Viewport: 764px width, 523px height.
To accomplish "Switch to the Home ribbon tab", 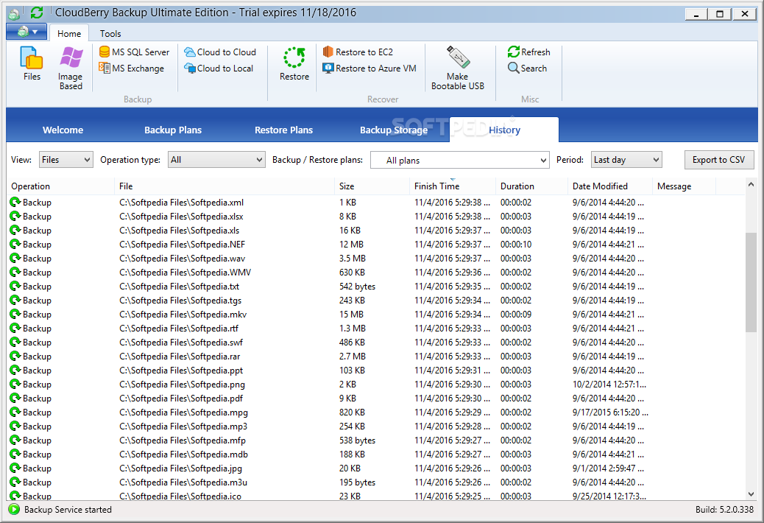I will pyautogui.click(x=69, y=34).
